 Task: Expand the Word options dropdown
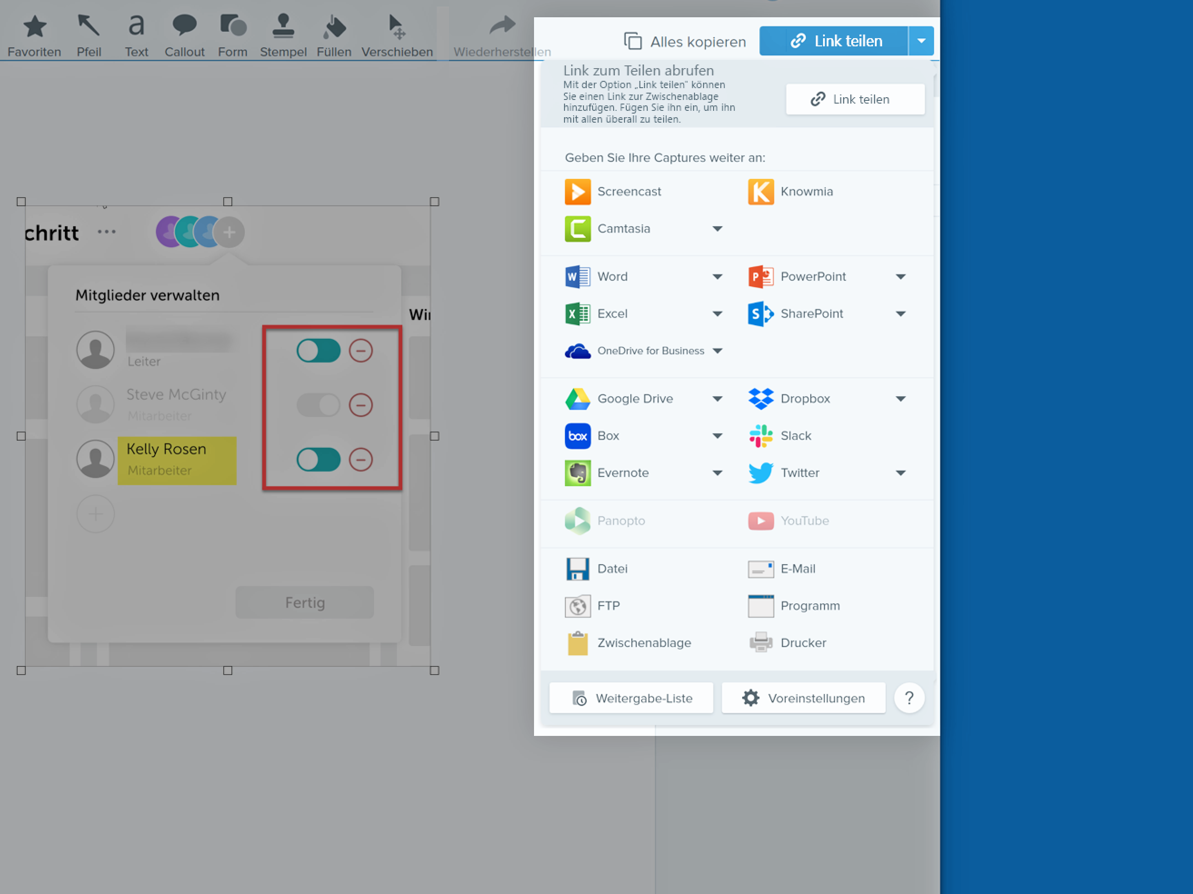click(x=717, y=277)
